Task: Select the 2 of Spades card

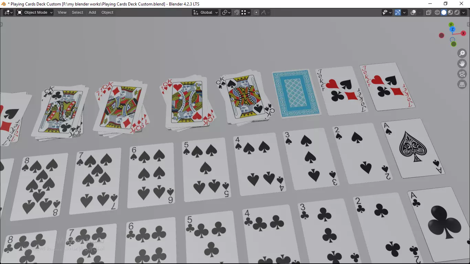Action: point(362,154)
